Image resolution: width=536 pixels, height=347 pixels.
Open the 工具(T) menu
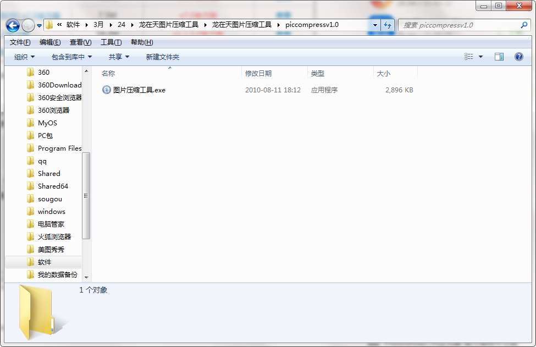(111, 42)
